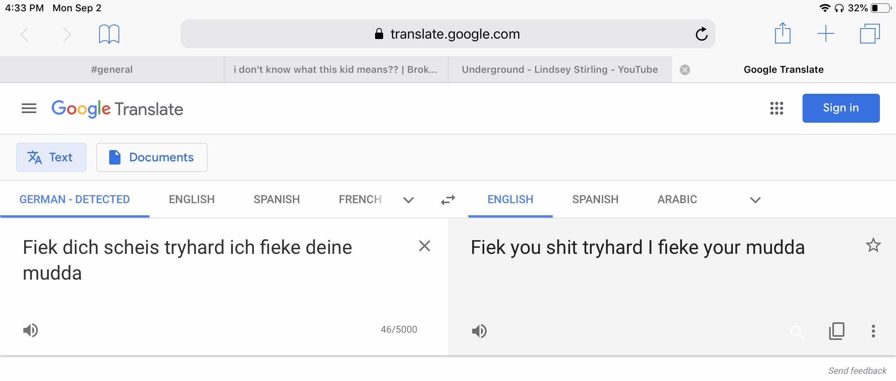
Task: Listen to the English translation
Action: pyautogui.click(x=479, y=331)
